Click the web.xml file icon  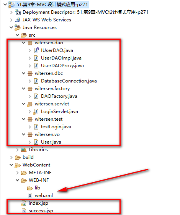point(30,196)
